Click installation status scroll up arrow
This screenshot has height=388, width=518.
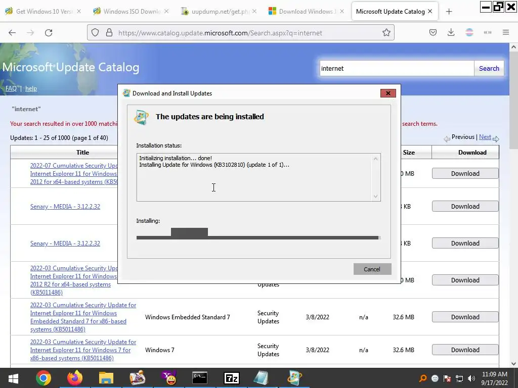(376, 159)
